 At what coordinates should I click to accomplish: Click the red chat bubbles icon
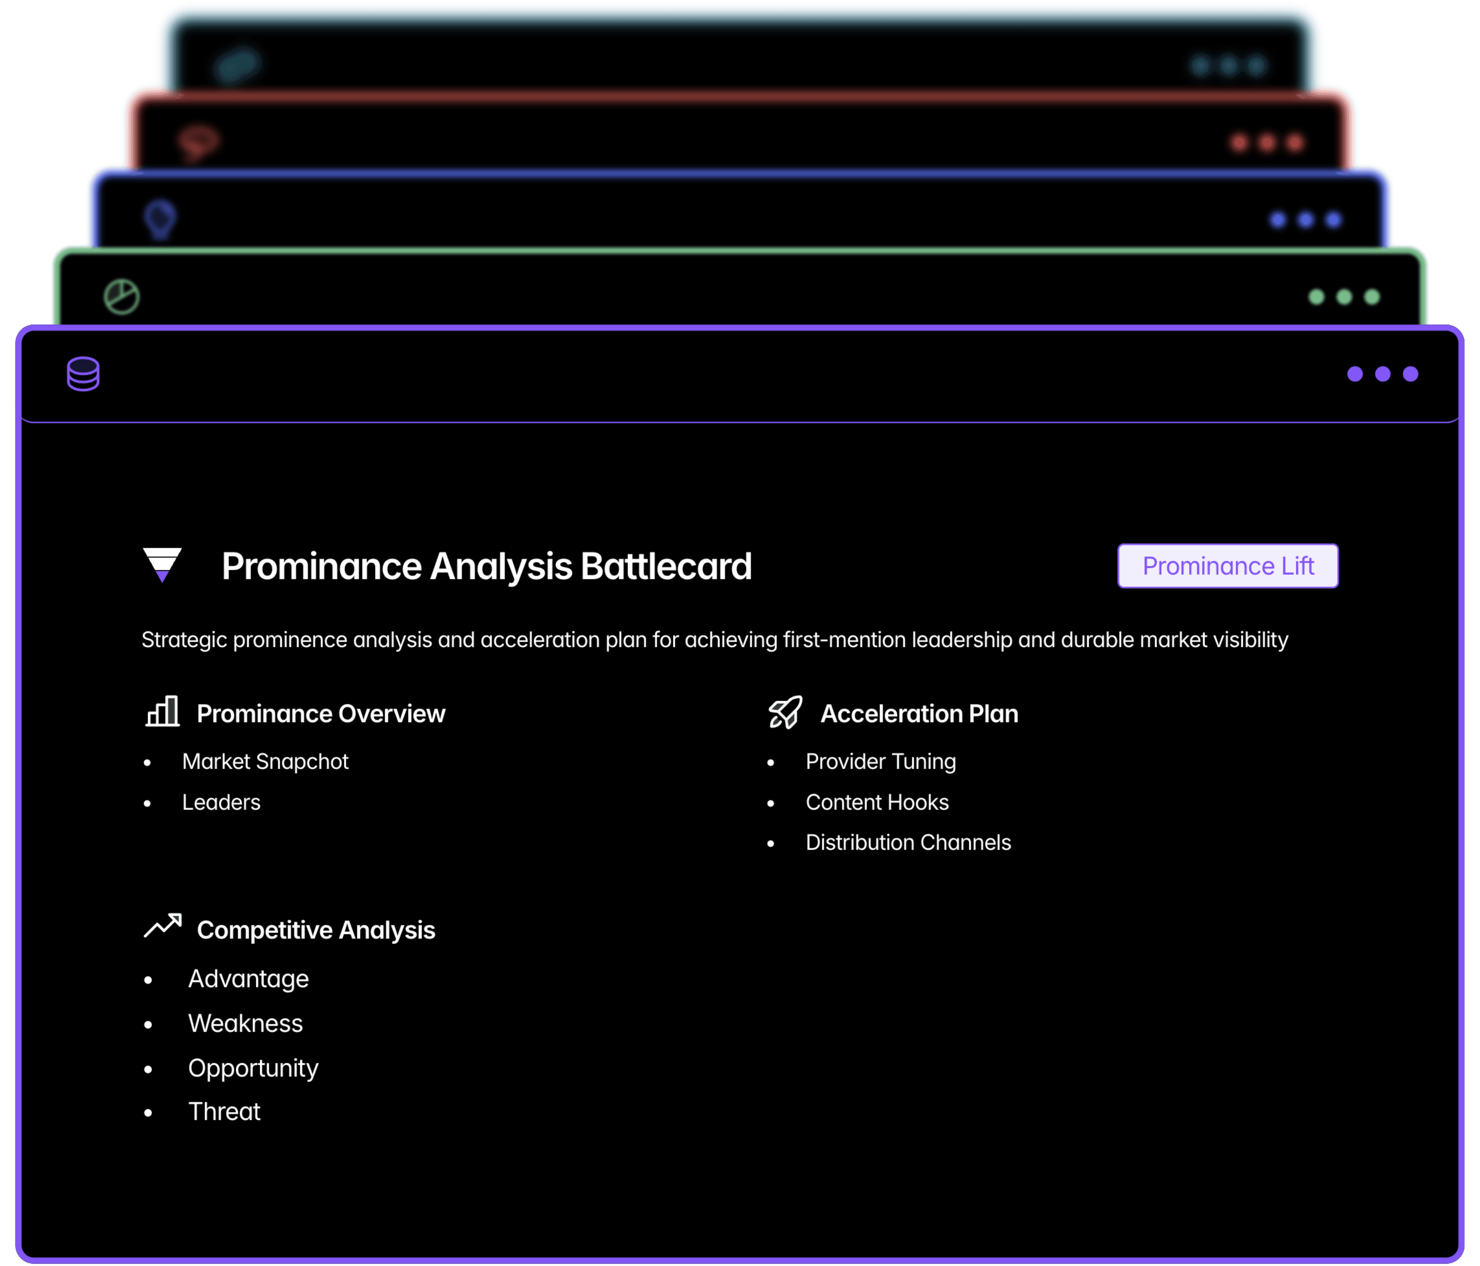198,142
